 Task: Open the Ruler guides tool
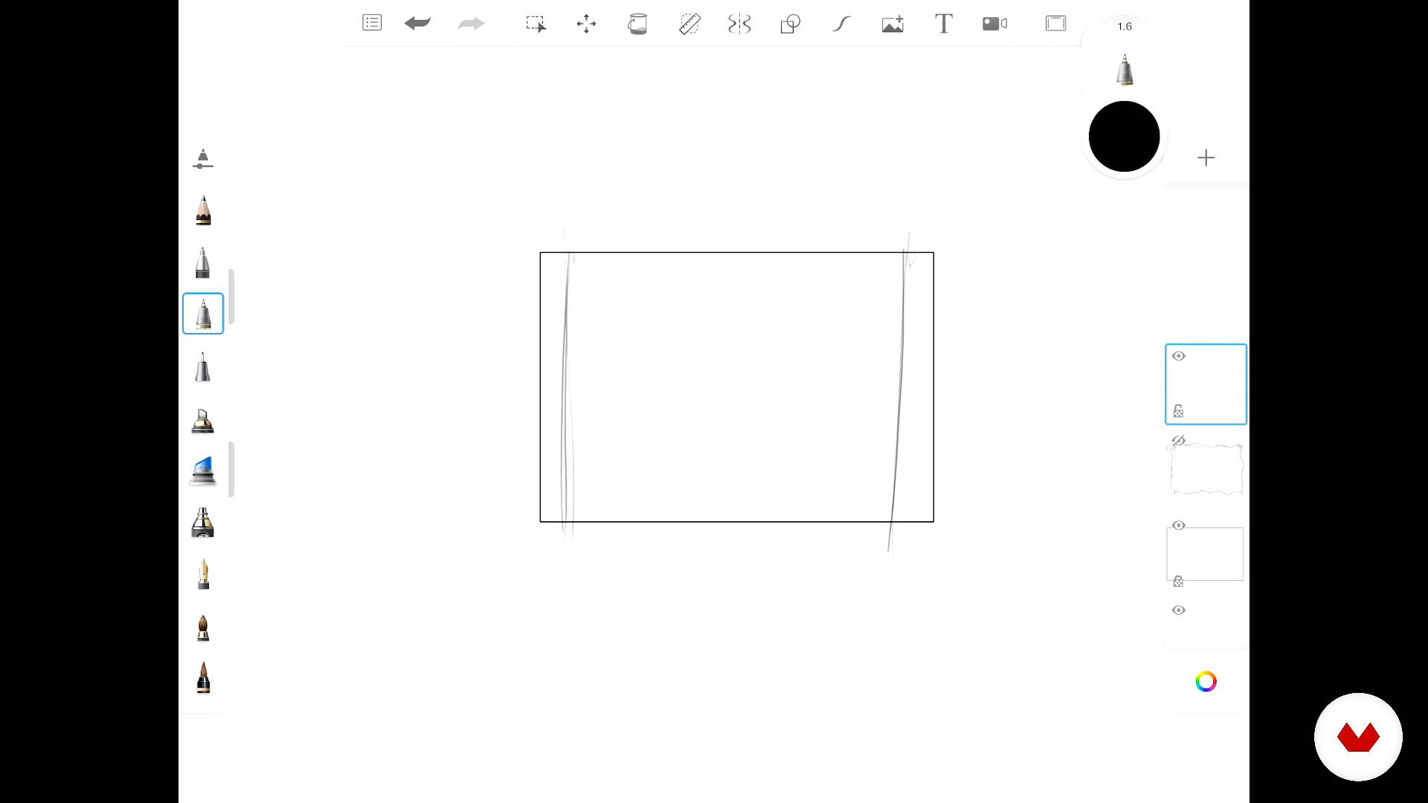point(689,24)
